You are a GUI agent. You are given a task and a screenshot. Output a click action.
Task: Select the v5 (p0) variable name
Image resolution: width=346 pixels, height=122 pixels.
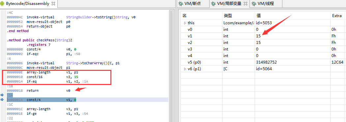point(194,62)
